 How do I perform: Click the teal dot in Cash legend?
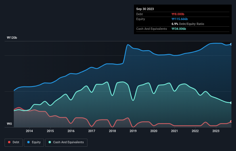coord(50,142)
